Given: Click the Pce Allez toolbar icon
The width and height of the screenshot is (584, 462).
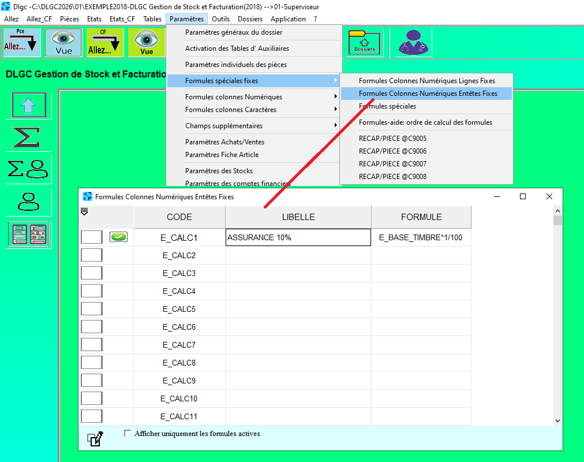Looking at the screenshot, I should click(21, 43).
